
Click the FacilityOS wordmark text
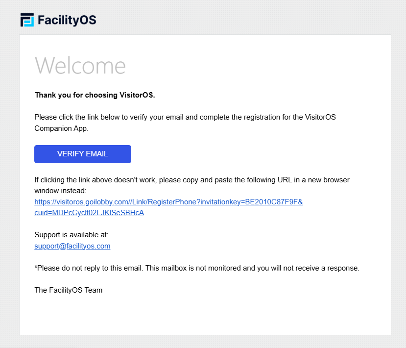(67, 20)
